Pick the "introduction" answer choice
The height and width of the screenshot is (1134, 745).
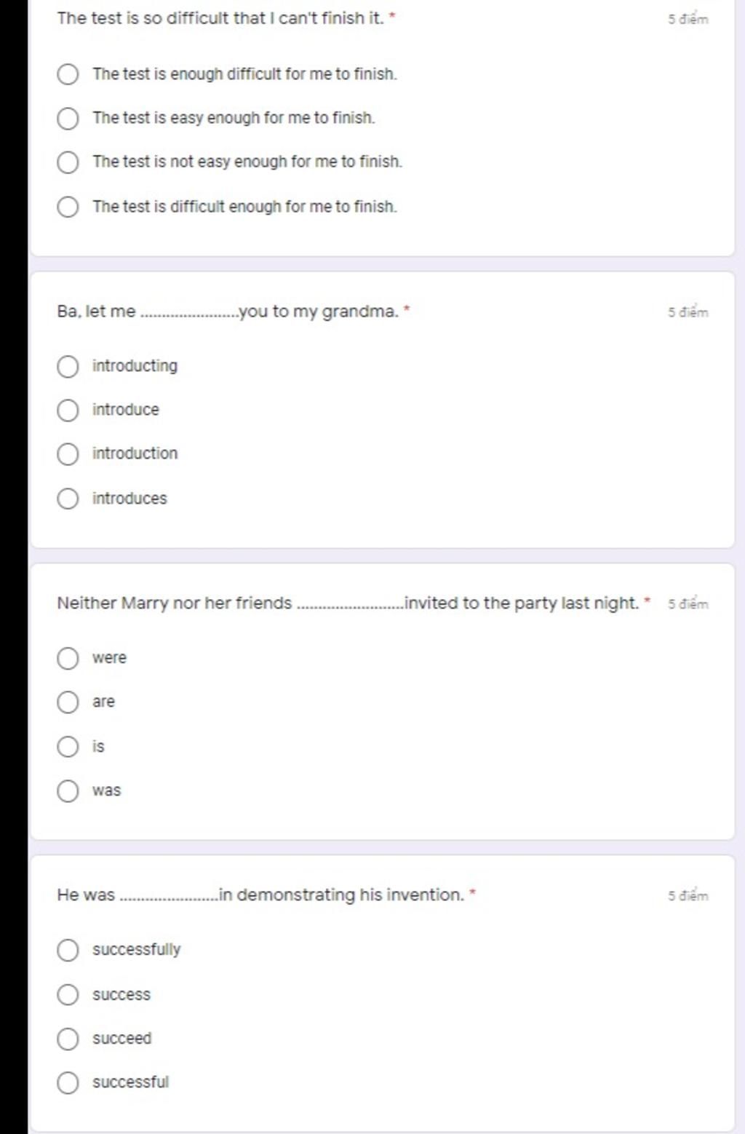[68, 454]
